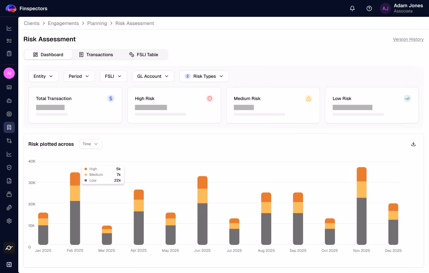Switch to the Transactions tab
Viewport: 429px width, 273px height.
coord(96,55)
